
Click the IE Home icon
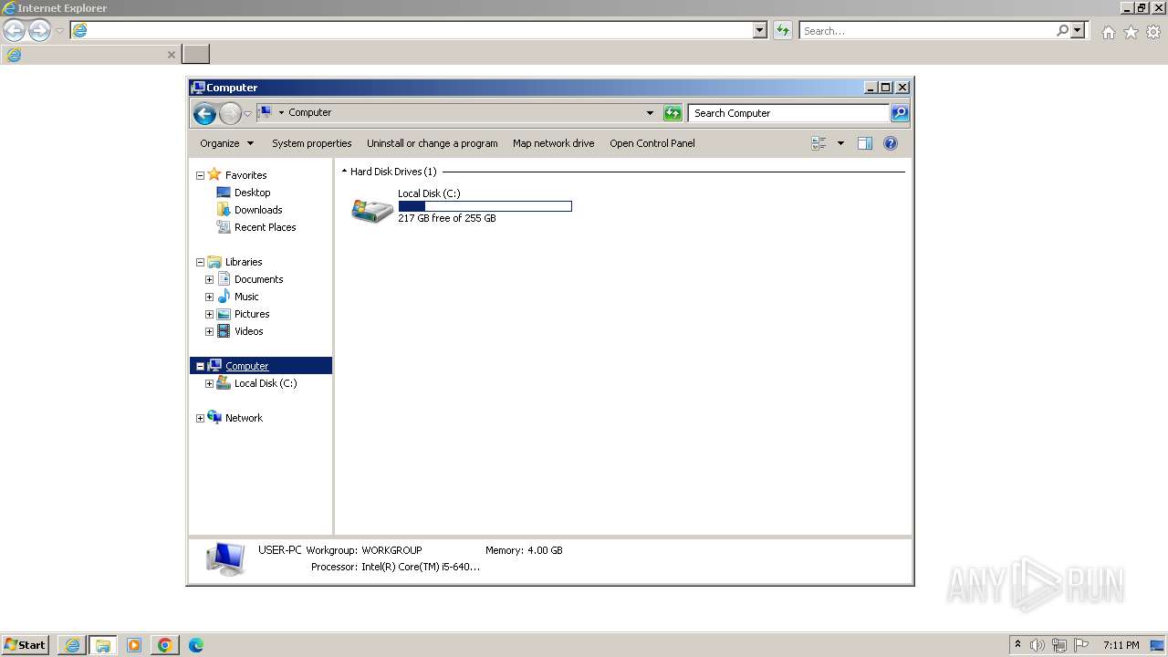(x=1108, y=32)
